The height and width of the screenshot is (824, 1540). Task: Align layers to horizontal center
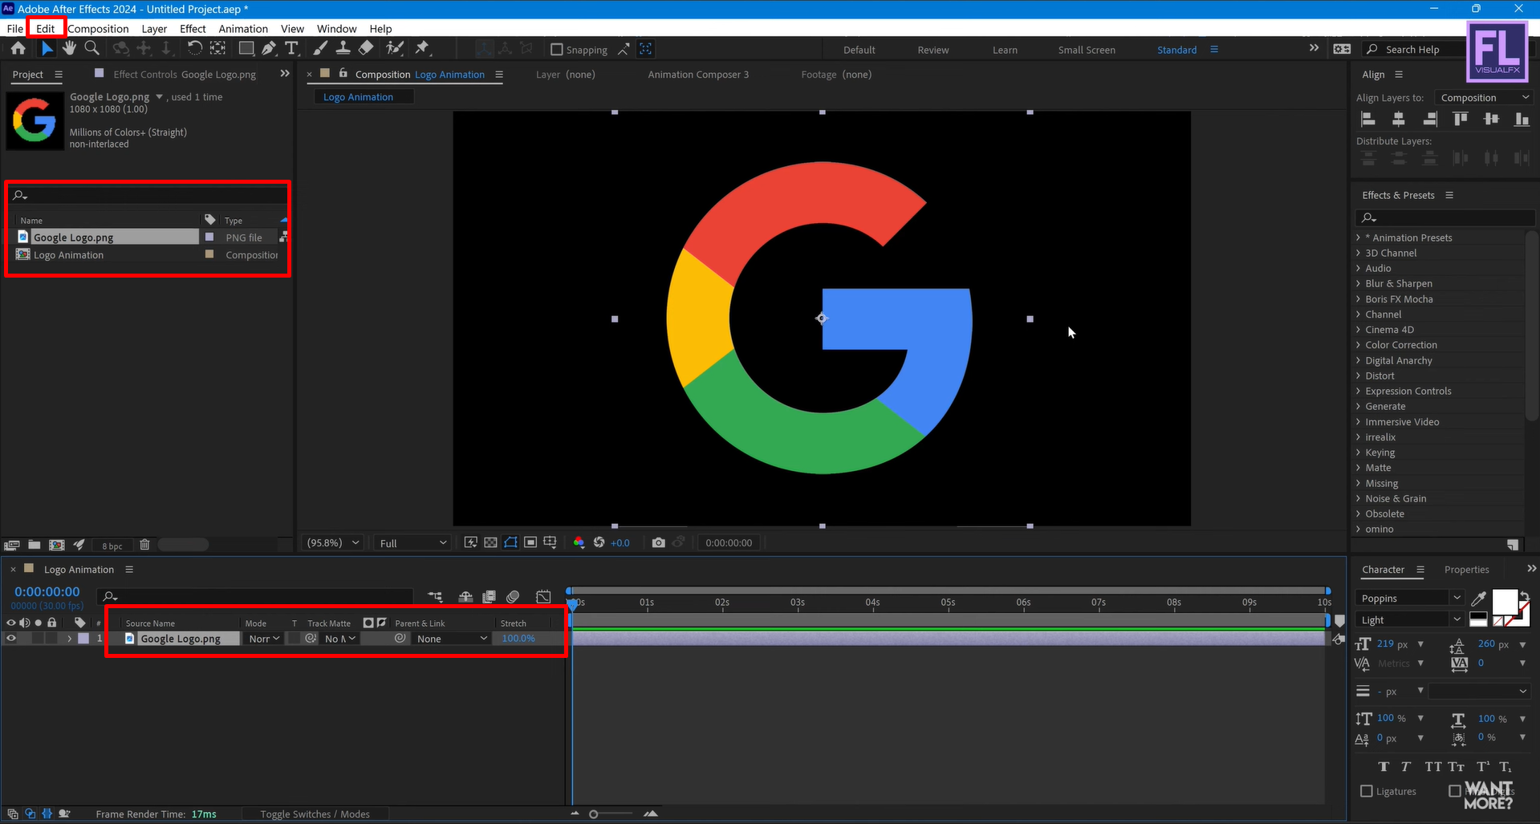1399,120
